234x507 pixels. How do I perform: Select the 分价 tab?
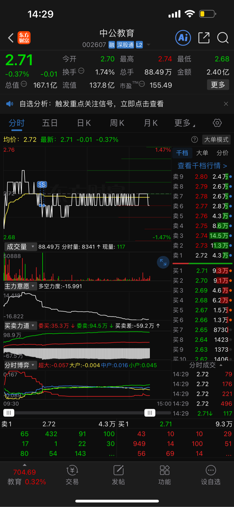click(222, 153)
